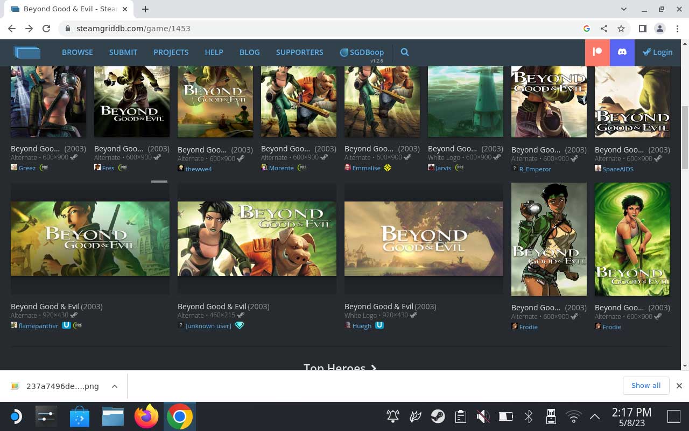This screenshot has width=689, height=431.
Task: Expand the hidden system tray icons
Action: click(x=595, y=416)
